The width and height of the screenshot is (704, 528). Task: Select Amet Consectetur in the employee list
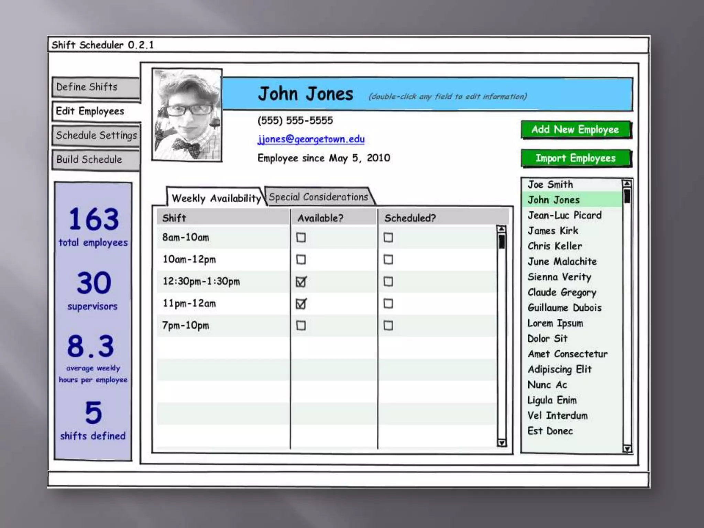pos(572,354)
